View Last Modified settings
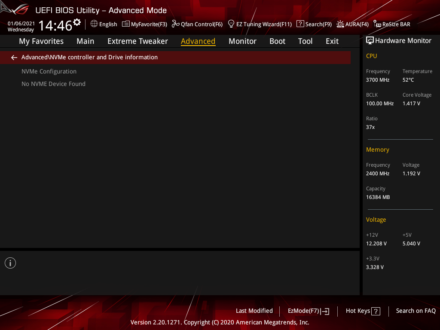Image resolution: width=440 pixels, height=330 pixels. point(254,311)
